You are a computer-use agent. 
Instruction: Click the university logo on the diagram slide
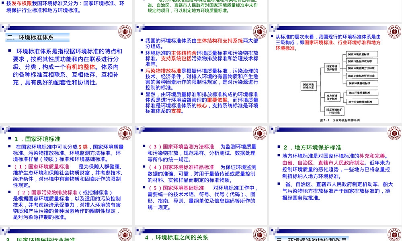[x=394, y=32]
